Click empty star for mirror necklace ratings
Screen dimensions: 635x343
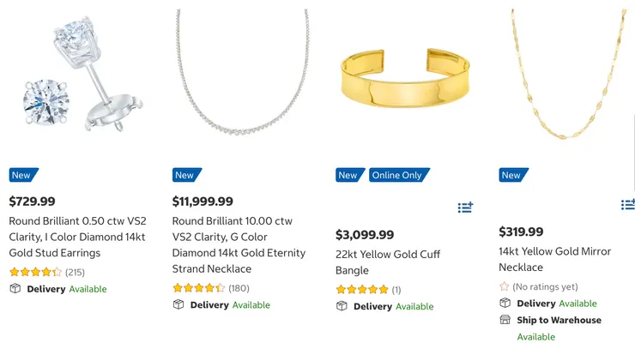pos(504,286)
